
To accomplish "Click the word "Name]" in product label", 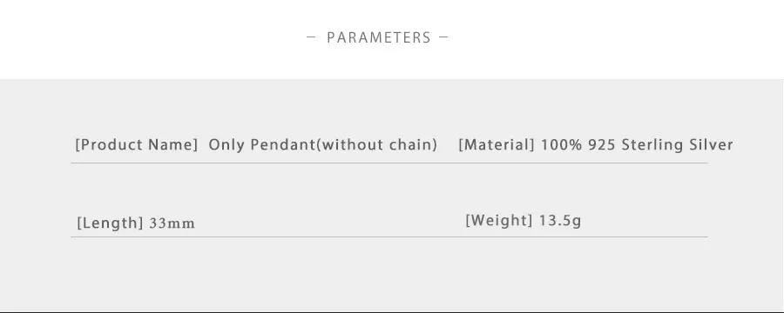I will [x=173, y=145].
